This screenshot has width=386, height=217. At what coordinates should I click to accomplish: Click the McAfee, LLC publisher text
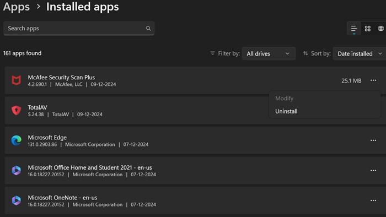pyautogui.click(x=69, y=84)
